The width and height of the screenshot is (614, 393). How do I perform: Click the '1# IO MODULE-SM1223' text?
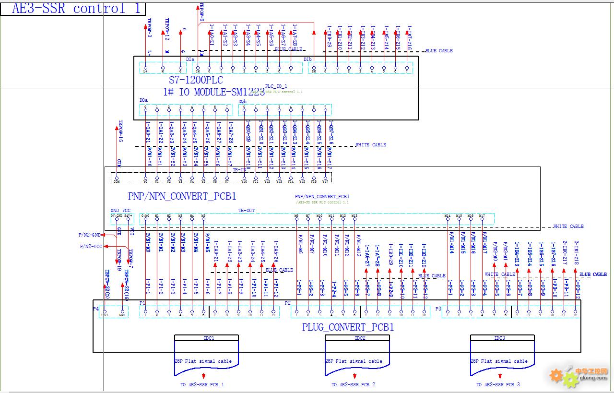coord(214,92)
